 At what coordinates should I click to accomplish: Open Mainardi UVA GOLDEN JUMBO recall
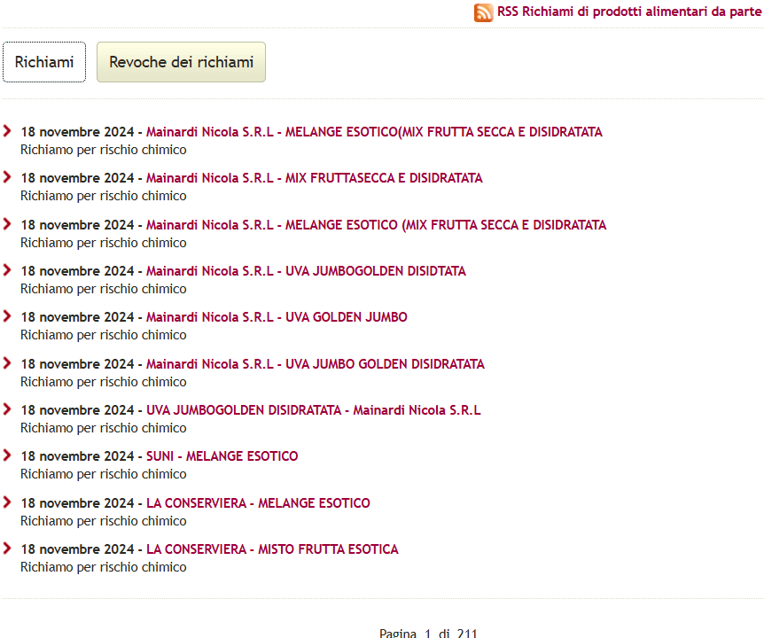click(277, 317)
